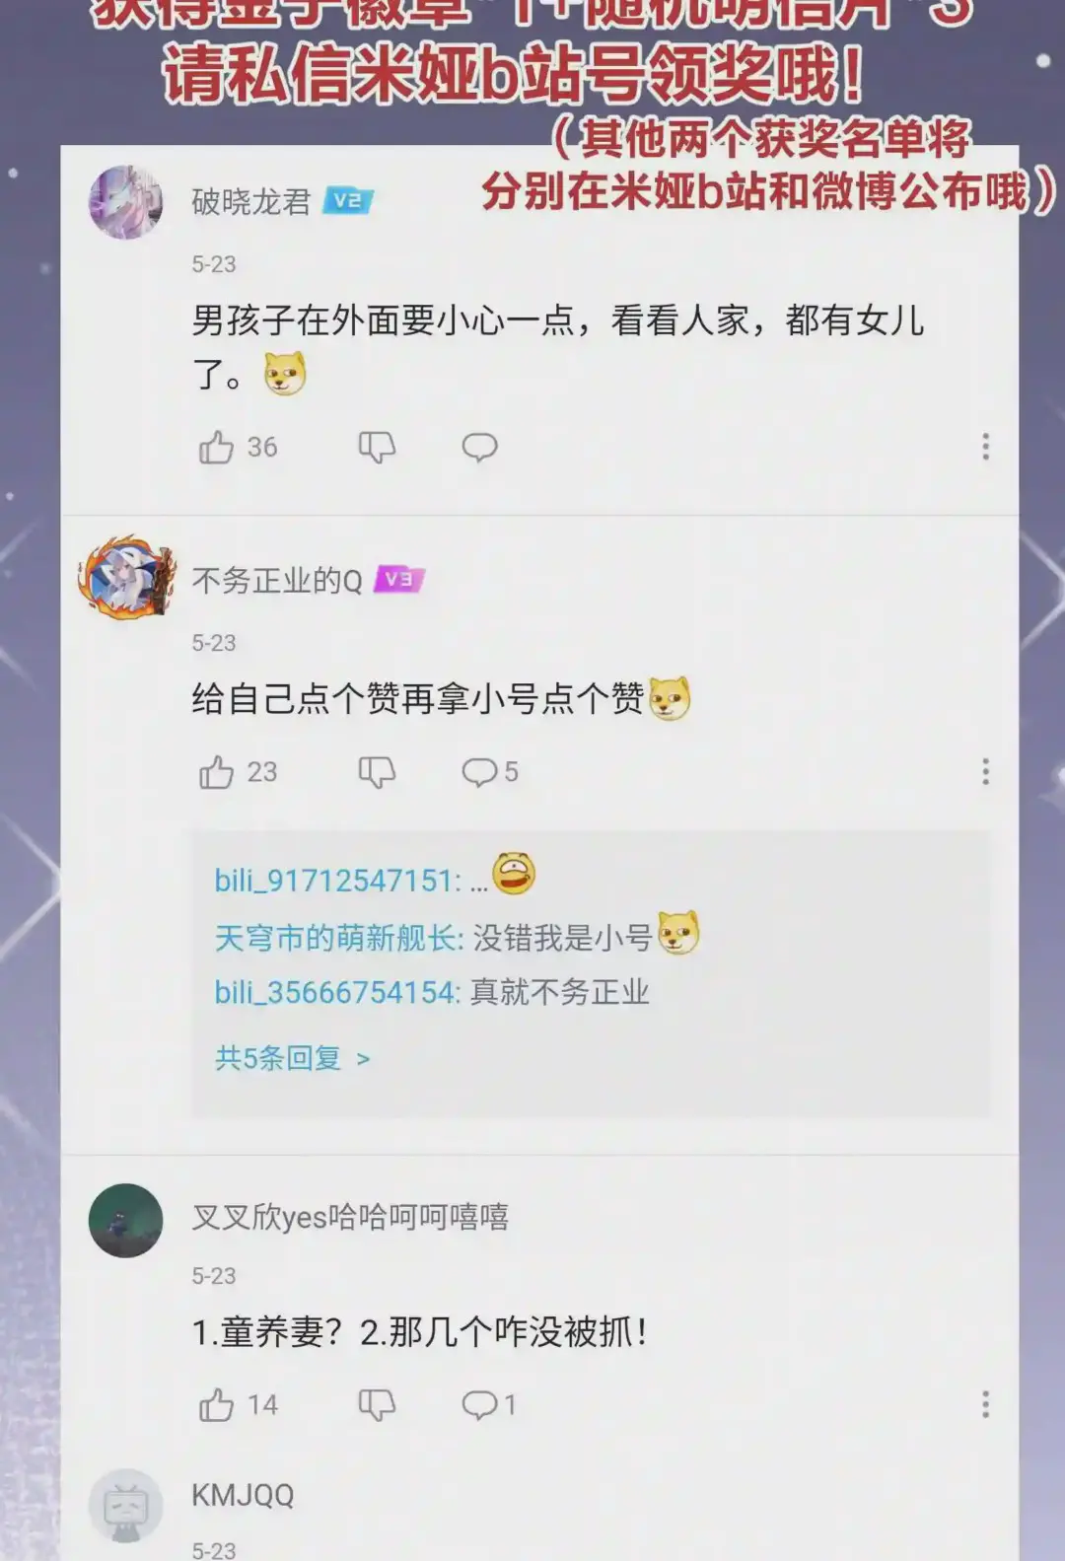The image size is (1065, 1561).
Task: Open the 5 replies comment bubble
Action: (x=489, y=772)
